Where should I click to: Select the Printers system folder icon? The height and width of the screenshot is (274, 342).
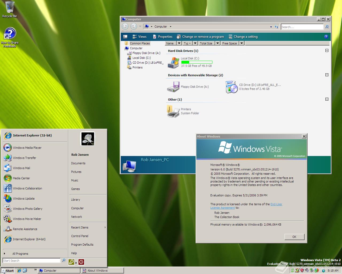[x=173, y=111]
